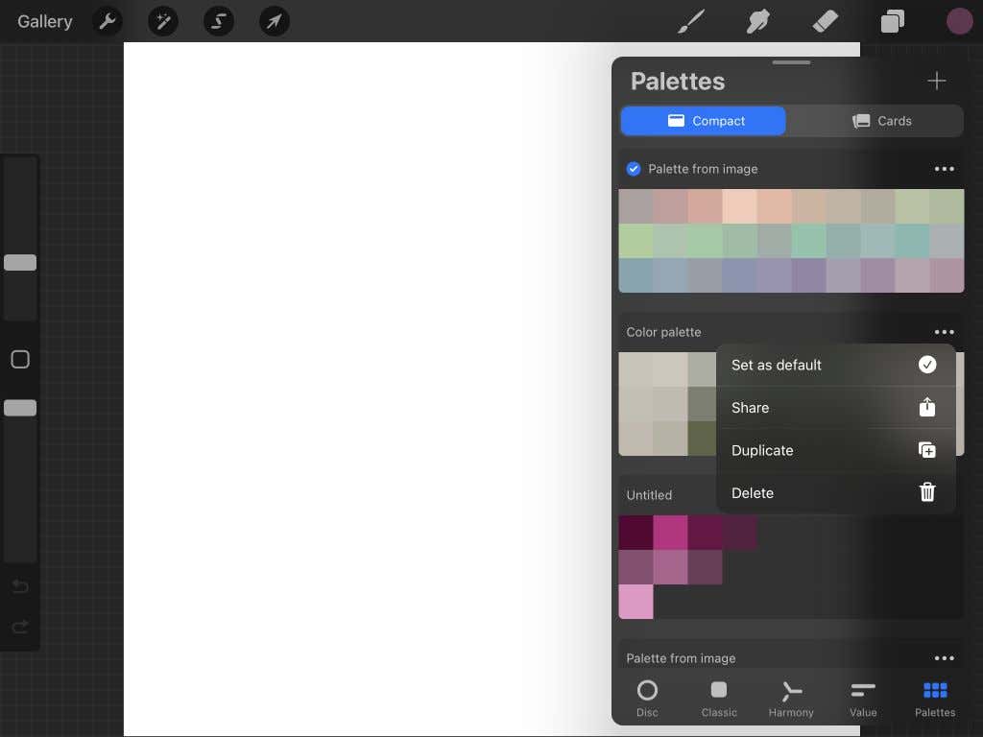Return to Gallery

[x=44, y=21]
